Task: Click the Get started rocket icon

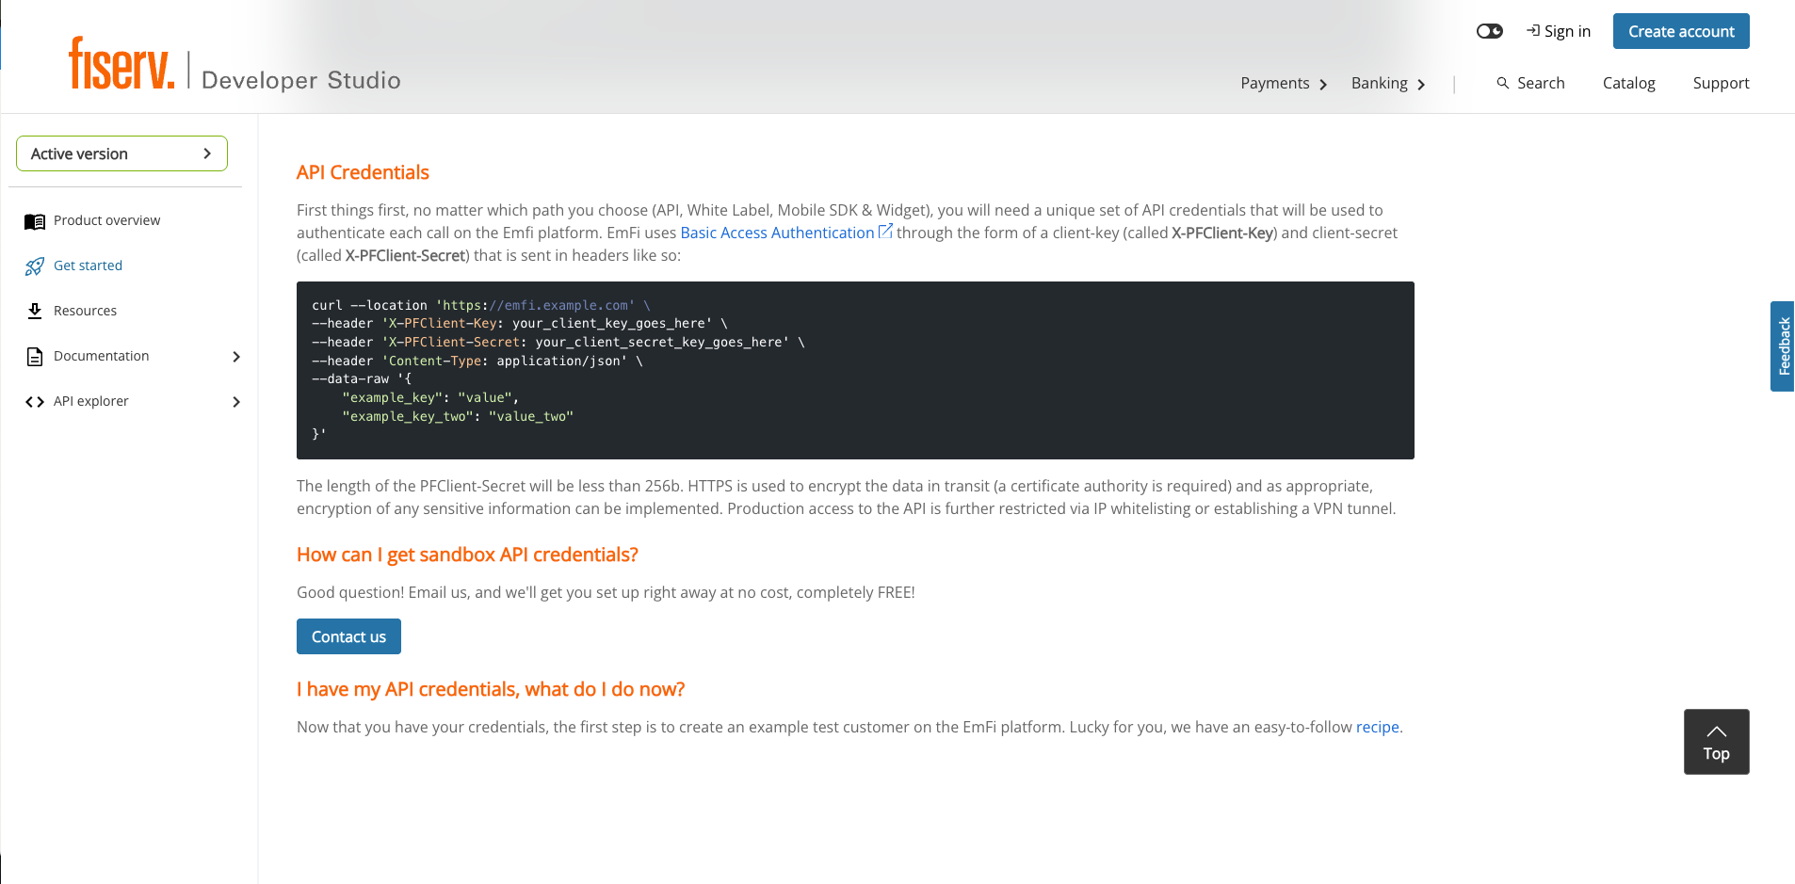Action: pyautogui.click(x=35, y=265)
